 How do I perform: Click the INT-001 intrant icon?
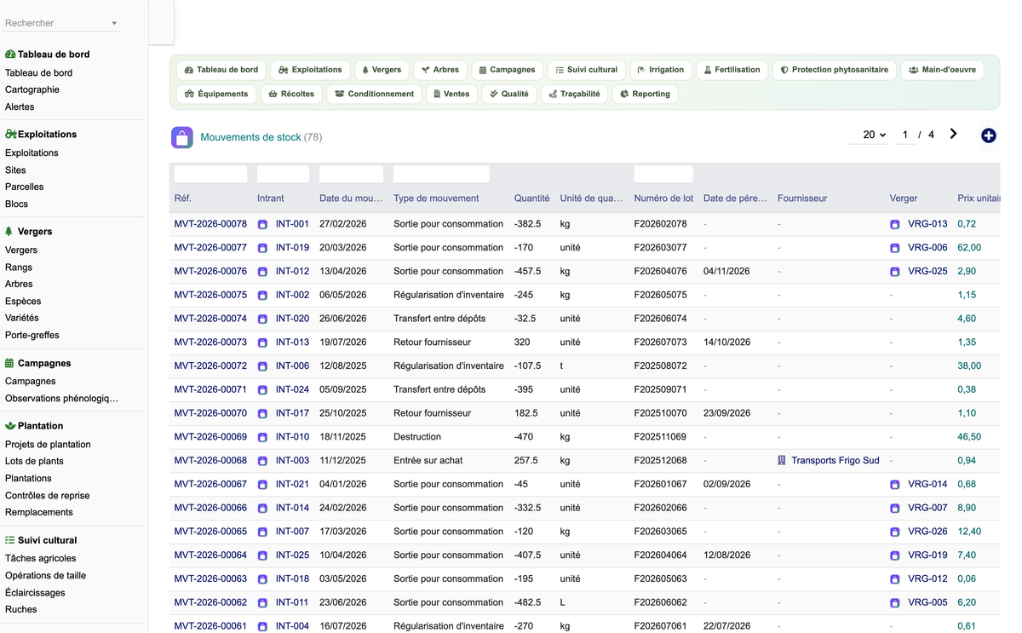click(x=262, y=224)
